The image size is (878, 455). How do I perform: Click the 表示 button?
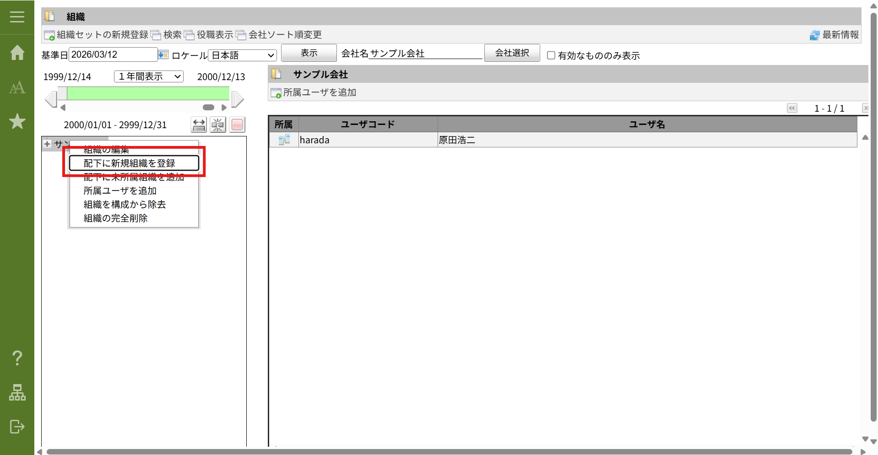(309, 53)
